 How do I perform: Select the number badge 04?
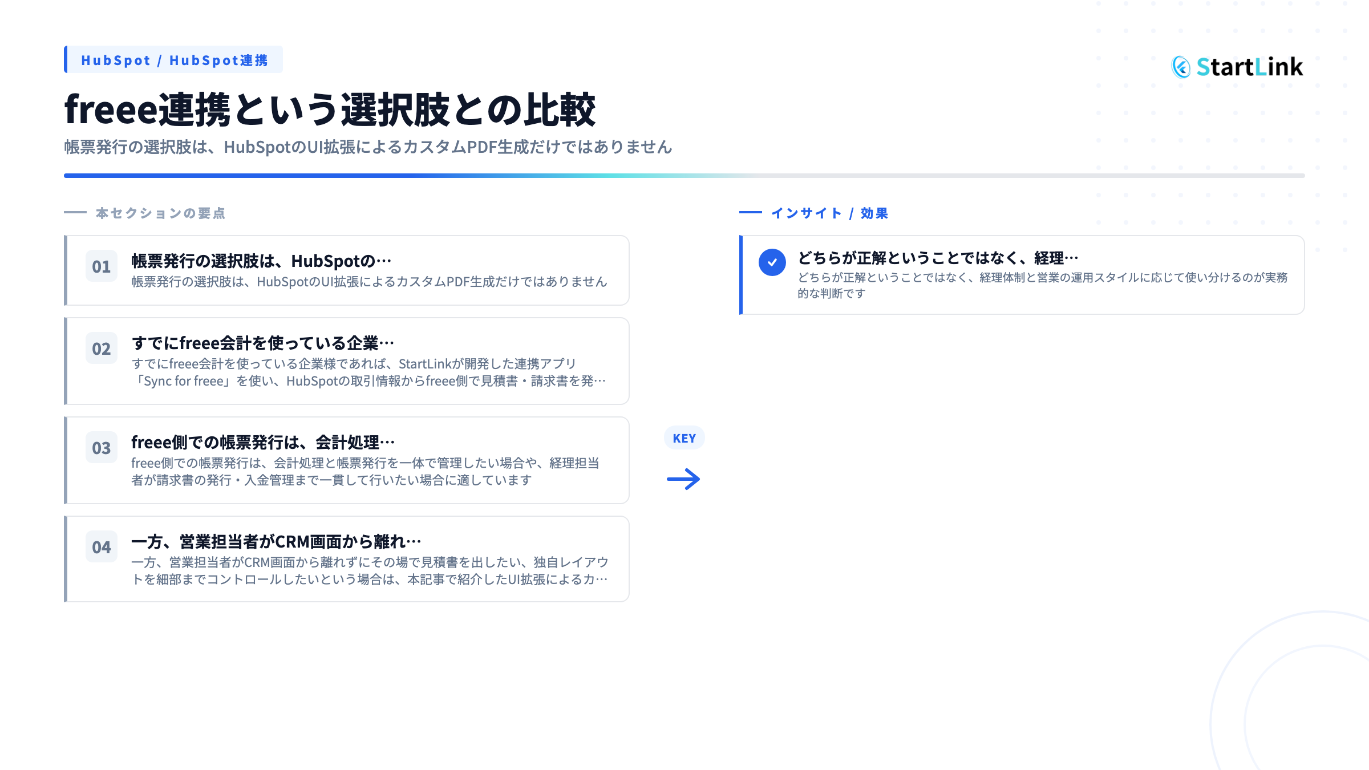(102, 547)
